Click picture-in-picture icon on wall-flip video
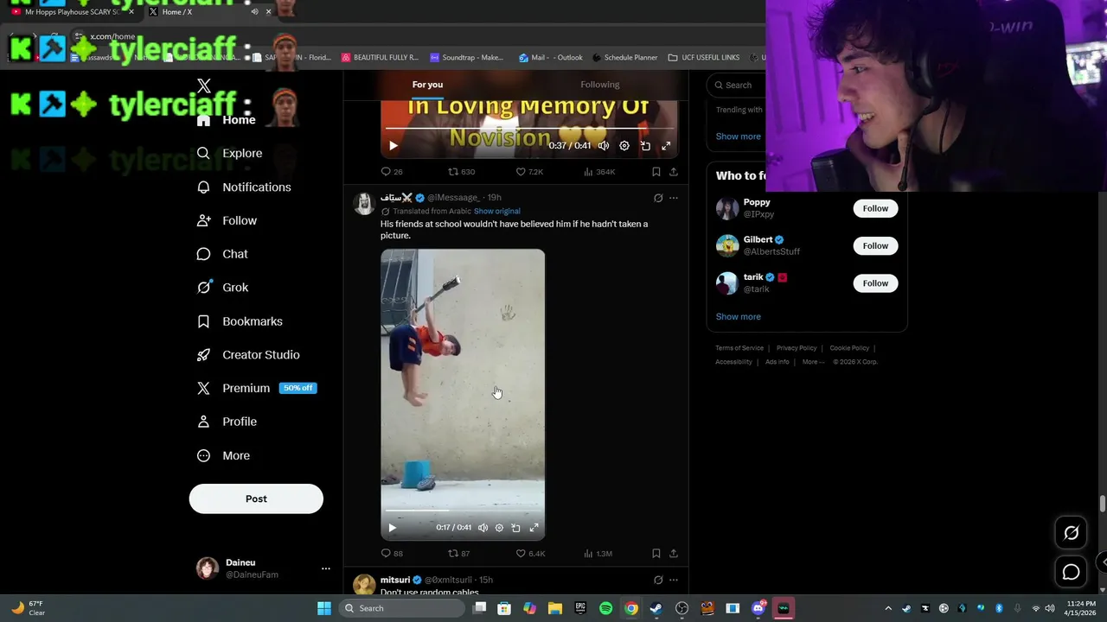Viewport: 1107px width, 622px height. [x=515, y=528]
